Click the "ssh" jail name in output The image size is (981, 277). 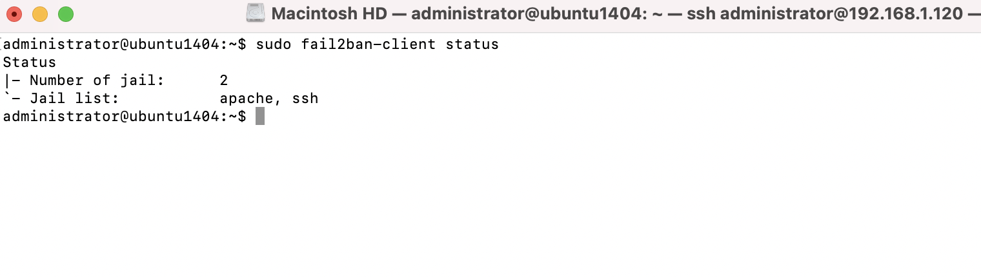tap(305, 99)
